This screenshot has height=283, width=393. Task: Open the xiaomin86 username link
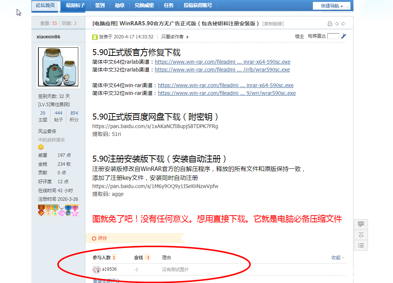click(48, 37)
